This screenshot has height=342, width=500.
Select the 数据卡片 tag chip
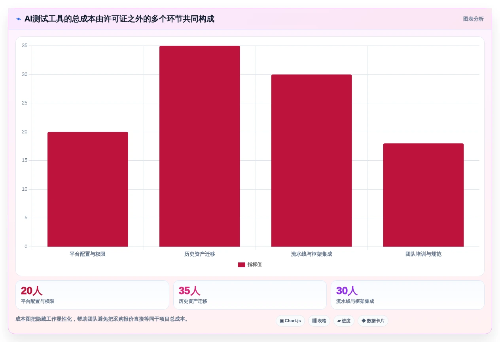coord(373,321)
